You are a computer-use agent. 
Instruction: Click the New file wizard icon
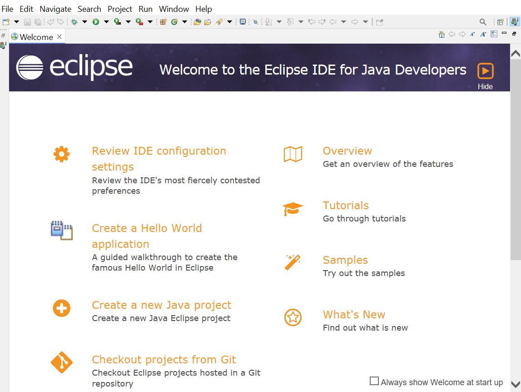coord(6,22)
